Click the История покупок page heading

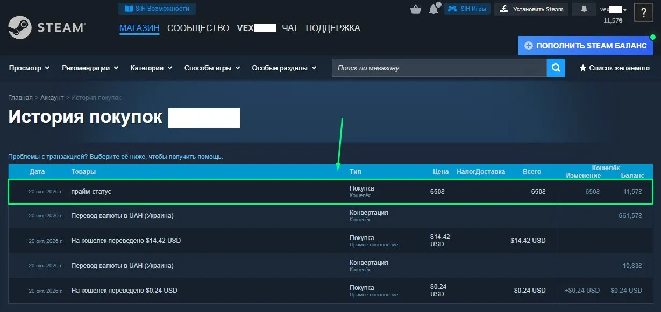coord(85,117)
